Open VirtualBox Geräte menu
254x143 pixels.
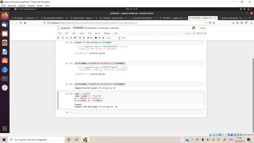pyautogui.click(x=40, y=6)
